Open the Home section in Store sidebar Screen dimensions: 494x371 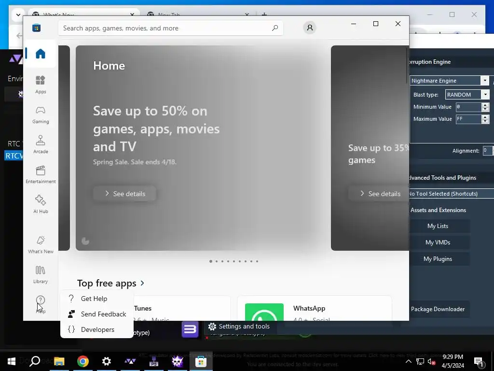[x=41, y=54]
